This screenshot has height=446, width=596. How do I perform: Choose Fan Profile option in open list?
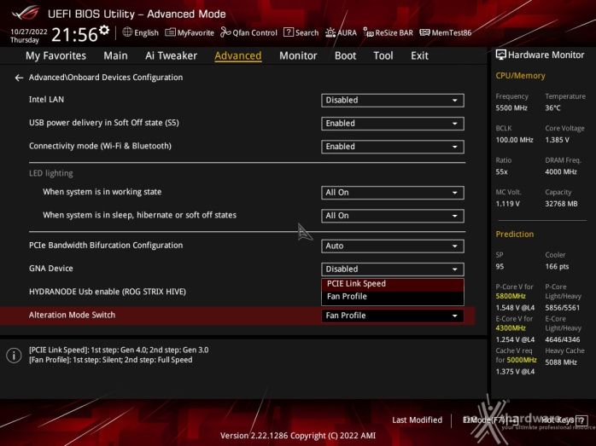pyautogui.click(x=392, y=297)
